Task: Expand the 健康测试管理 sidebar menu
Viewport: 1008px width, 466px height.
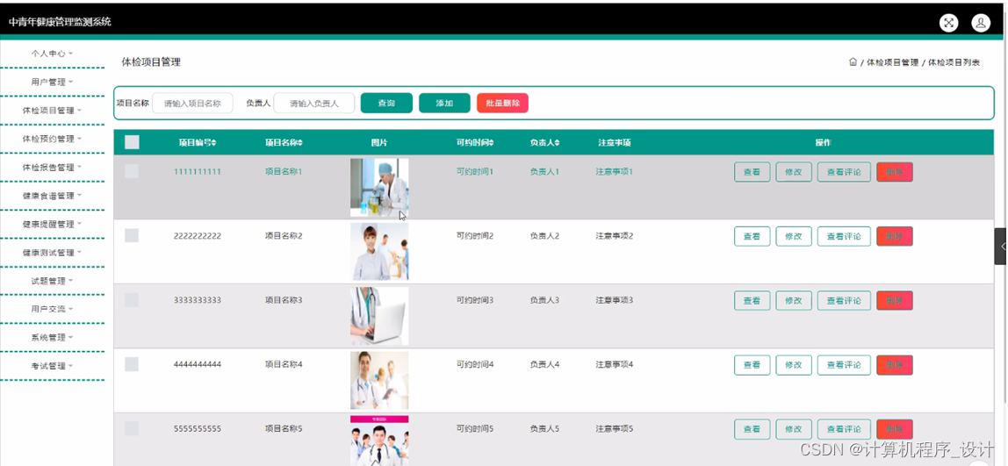Action: (x=52, y=253)
